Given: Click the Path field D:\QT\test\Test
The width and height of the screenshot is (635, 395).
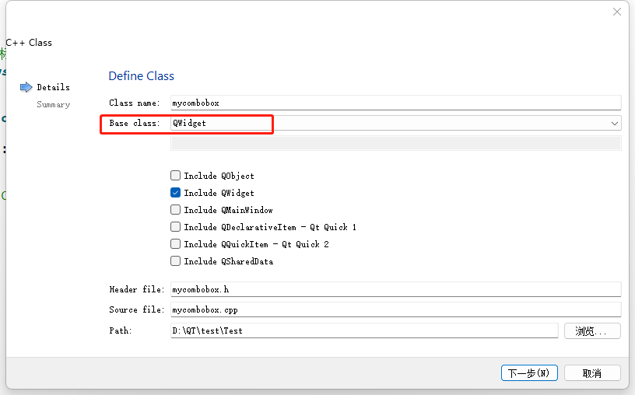Looking at the screenshot, I should pyautogui.click(x=364, y=331).
